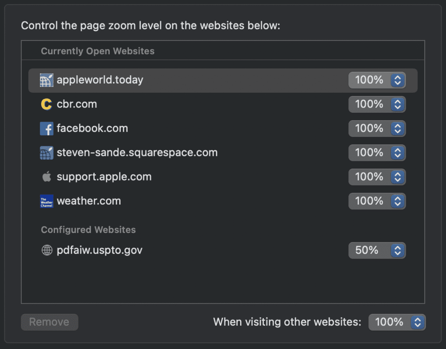Click the cbr.com yellow C icon
The width and height of the screenshot is (446, 349).
pos(46,104)
